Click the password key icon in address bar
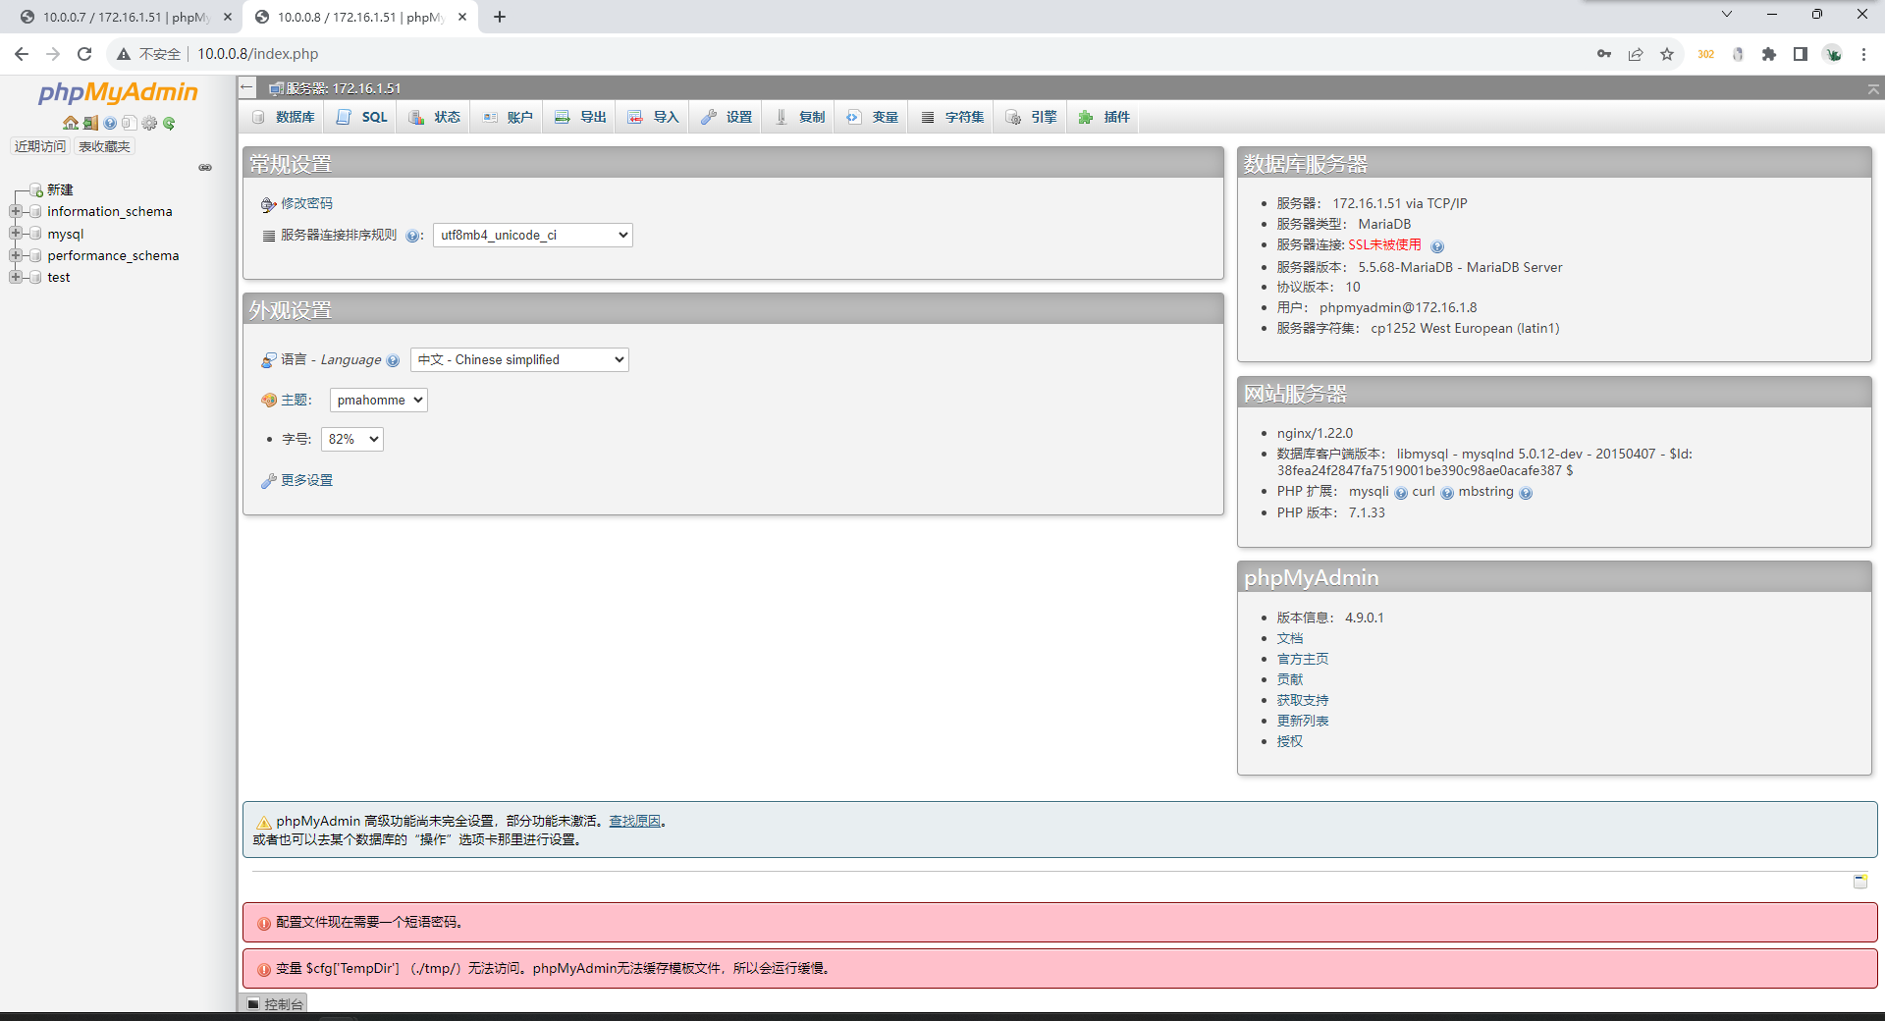The height and width of the screenshot is (1021, 1885). click(1604, 54)
